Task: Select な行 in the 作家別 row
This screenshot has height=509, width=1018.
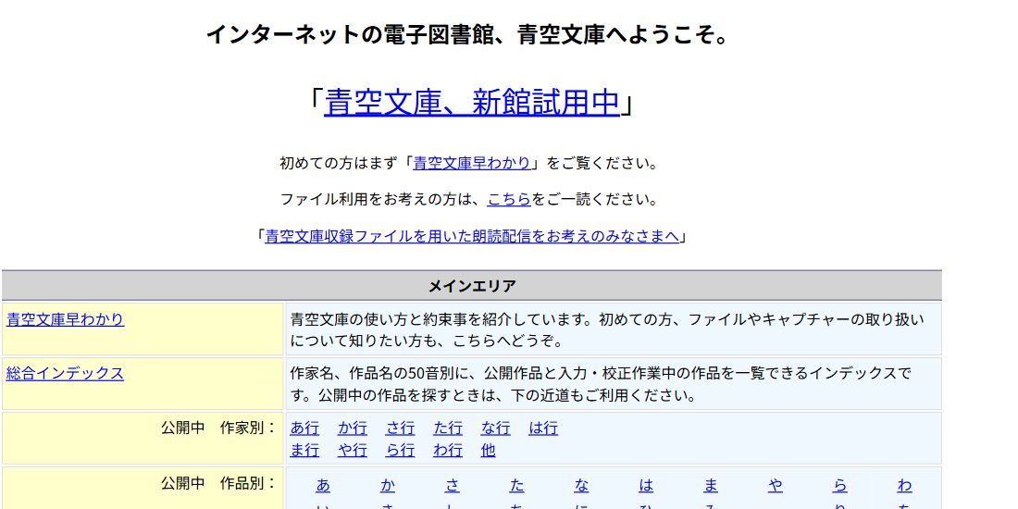Action: pyautogui.click(x=495, y=428)
